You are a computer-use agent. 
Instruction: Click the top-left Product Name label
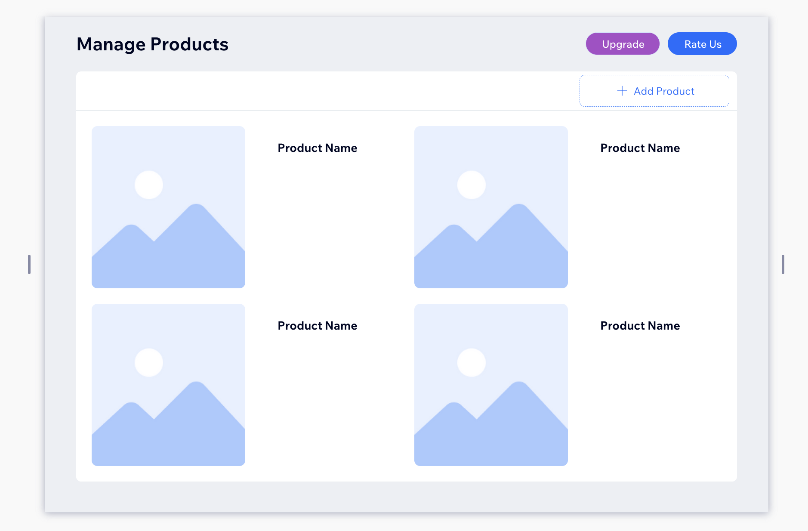[x=318, y=148]
